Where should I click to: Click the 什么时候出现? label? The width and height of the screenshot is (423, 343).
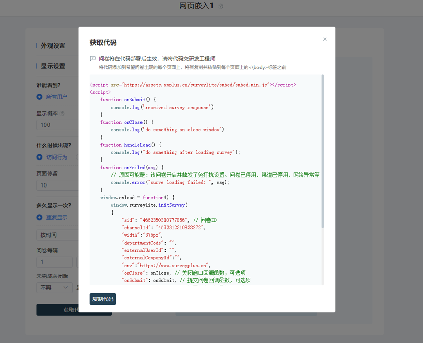[54, 145]
